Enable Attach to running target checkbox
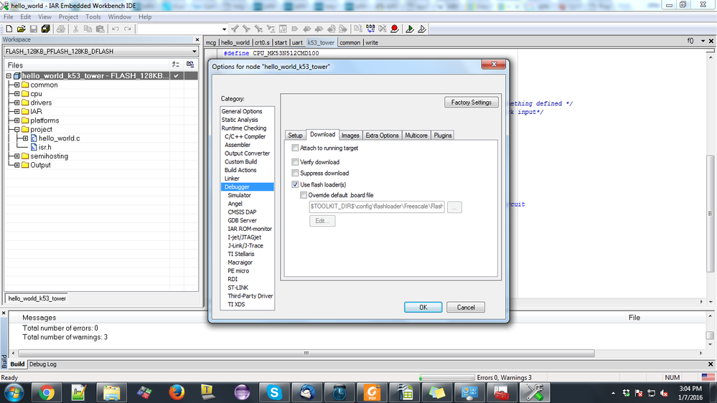The width and height of the screenshot is (717, 403). pyautogui.click(x=295, y=148)
